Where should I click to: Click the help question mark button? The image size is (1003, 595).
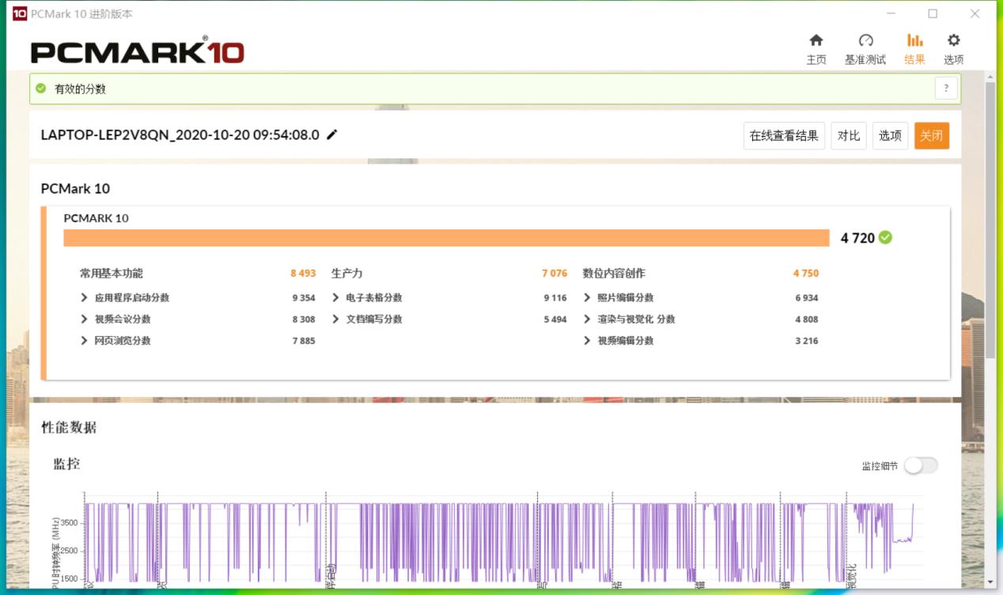coord(946,89)
